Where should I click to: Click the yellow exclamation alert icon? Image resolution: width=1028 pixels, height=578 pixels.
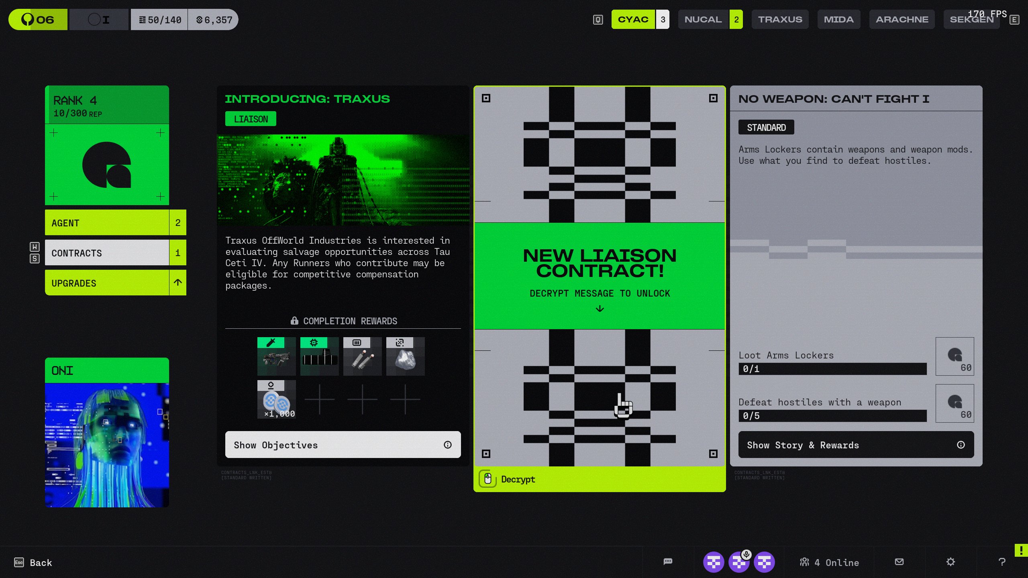pyautogui.click(x=1021, y=550)
